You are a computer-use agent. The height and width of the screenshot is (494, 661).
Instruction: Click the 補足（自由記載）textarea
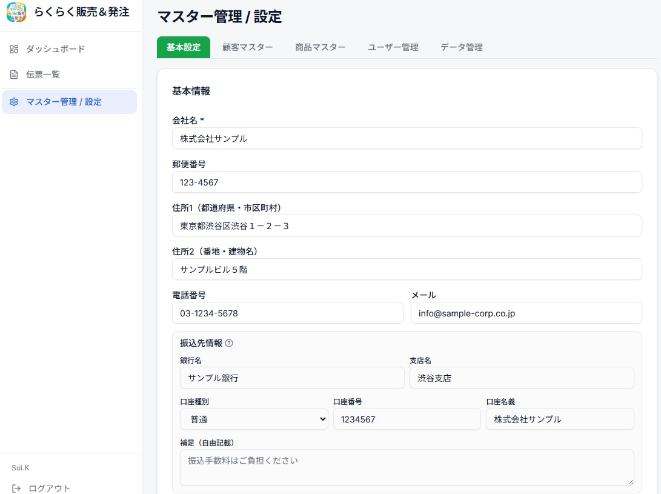pyautogui.click(x=407, y=467)
